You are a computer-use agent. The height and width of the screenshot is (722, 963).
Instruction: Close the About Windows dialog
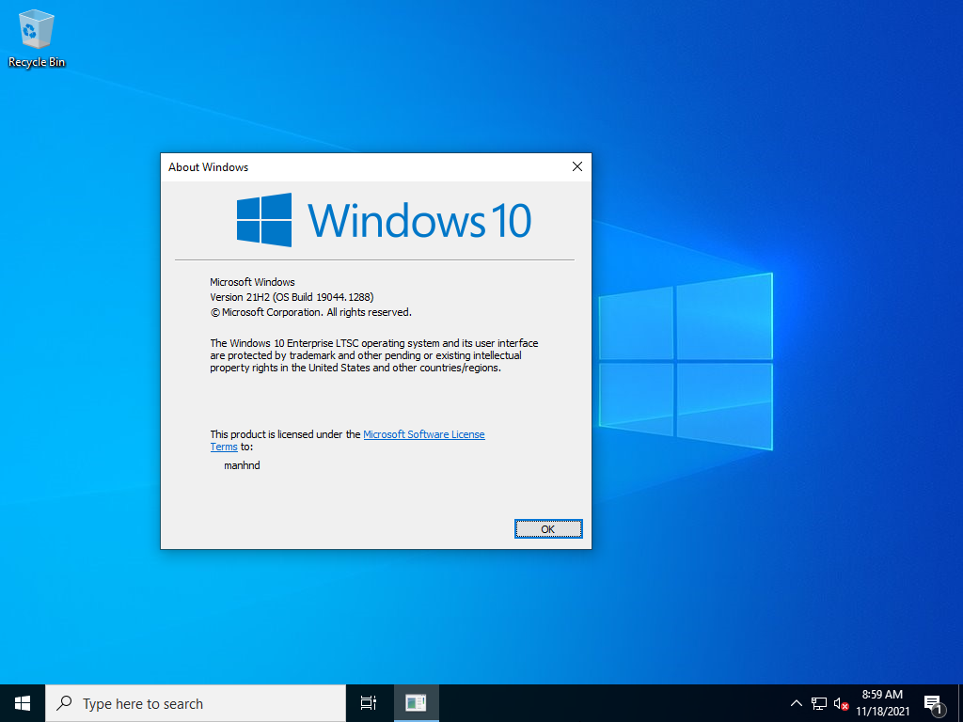click(577, 166)
